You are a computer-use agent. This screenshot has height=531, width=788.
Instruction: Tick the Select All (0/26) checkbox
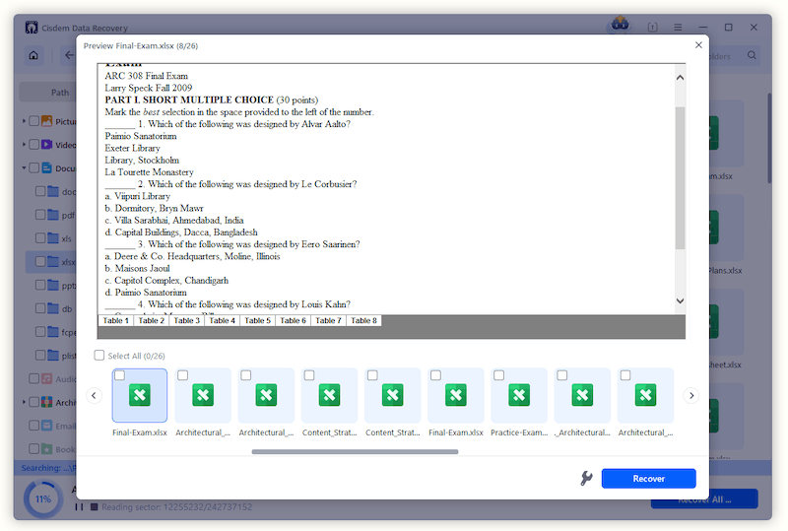(x=99, y=356)
